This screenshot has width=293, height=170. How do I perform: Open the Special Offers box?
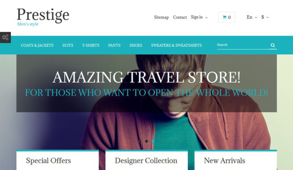(58, 160)
